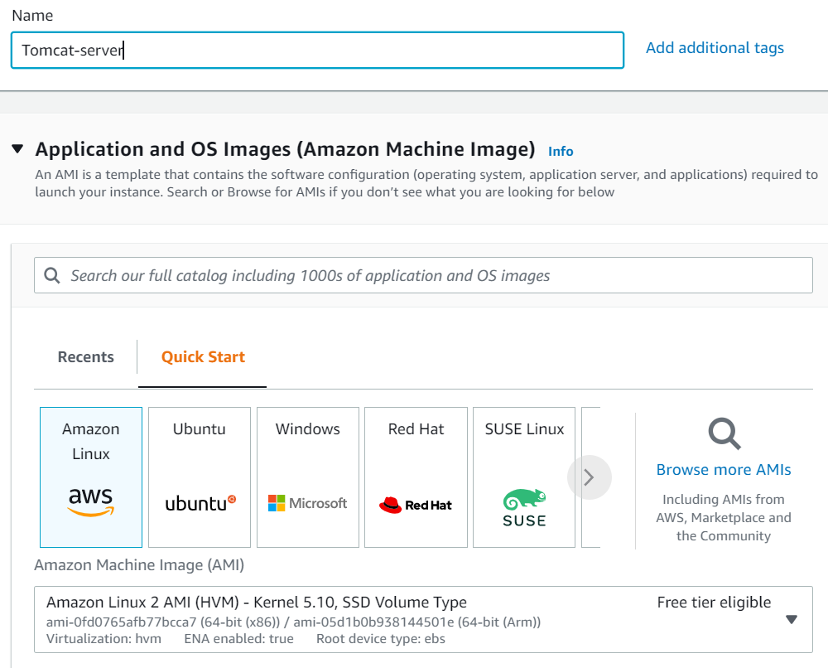828x668 pixels.
Task: Collapse the Application and OS Images section
Action: (x=18, y=149)
